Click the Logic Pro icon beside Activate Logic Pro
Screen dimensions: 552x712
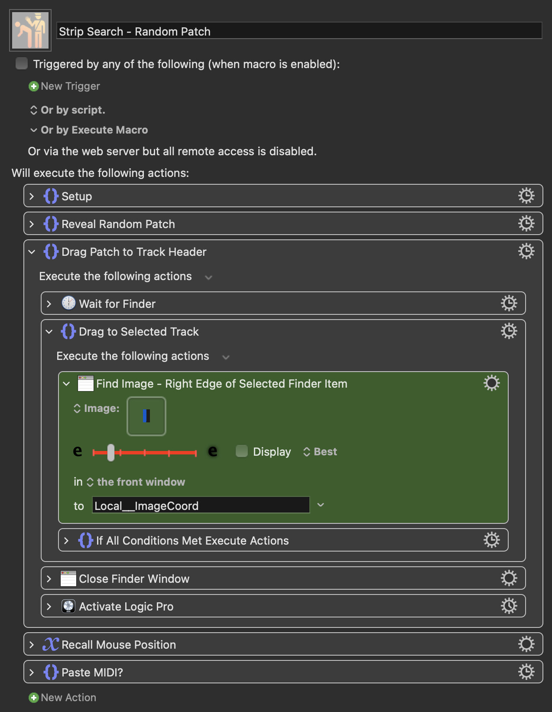[68, 606]
